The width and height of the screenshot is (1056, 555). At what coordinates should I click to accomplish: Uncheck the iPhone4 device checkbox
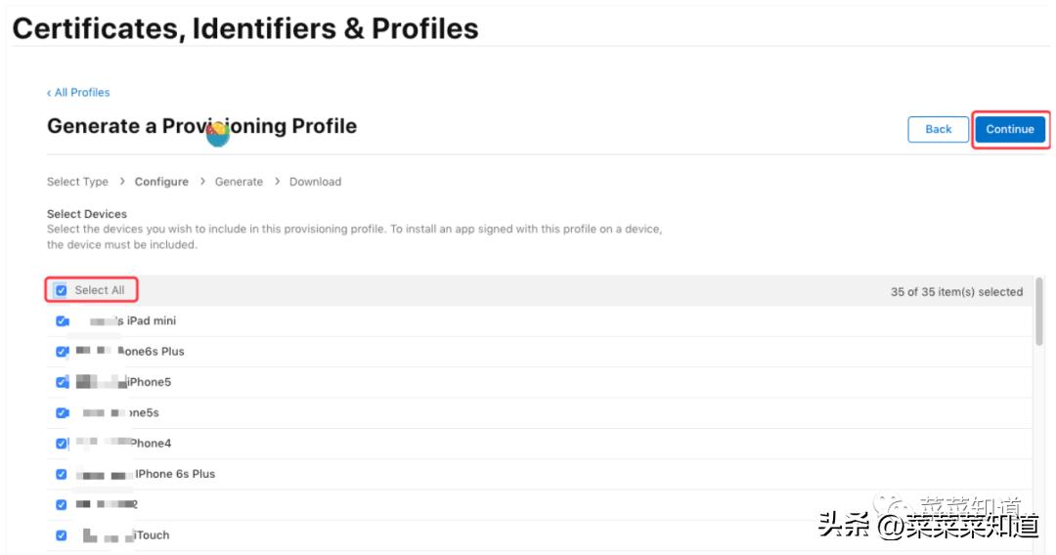pos(62,444)
